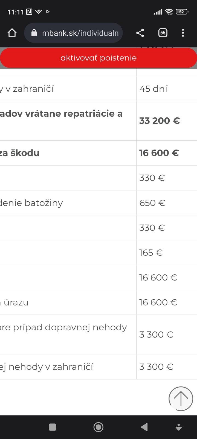Image resolution: width=197 pixels, height=439 pixels.
Task: Tap the 'za škodu' row label
Action: point(20,153)
